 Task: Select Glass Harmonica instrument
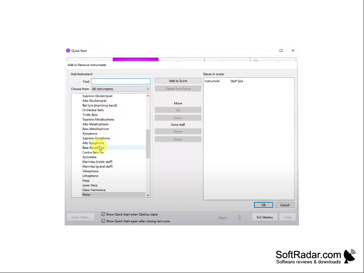[94, 190]
